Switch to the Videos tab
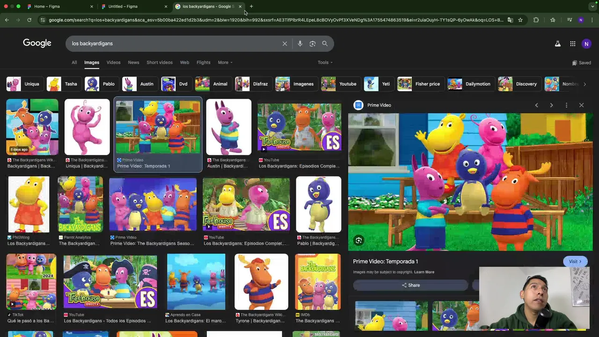Screen dimensions: 599x337 (113, 62)
